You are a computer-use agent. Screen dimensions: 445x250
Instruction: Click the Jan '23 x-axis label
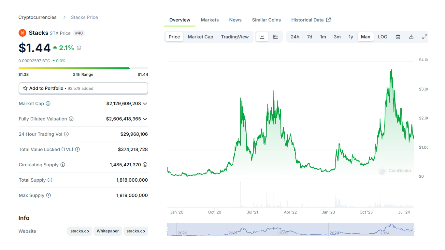tap(328, 212)
